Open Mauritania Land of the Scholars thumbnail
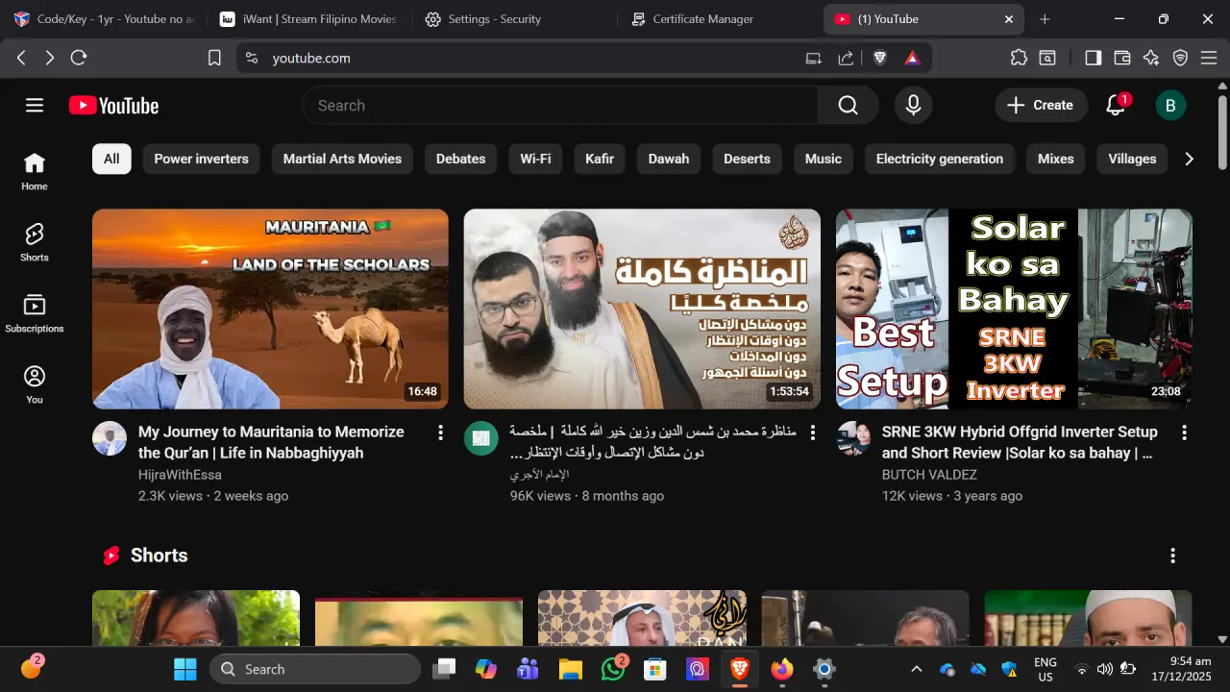 click(x=270, y=309)
